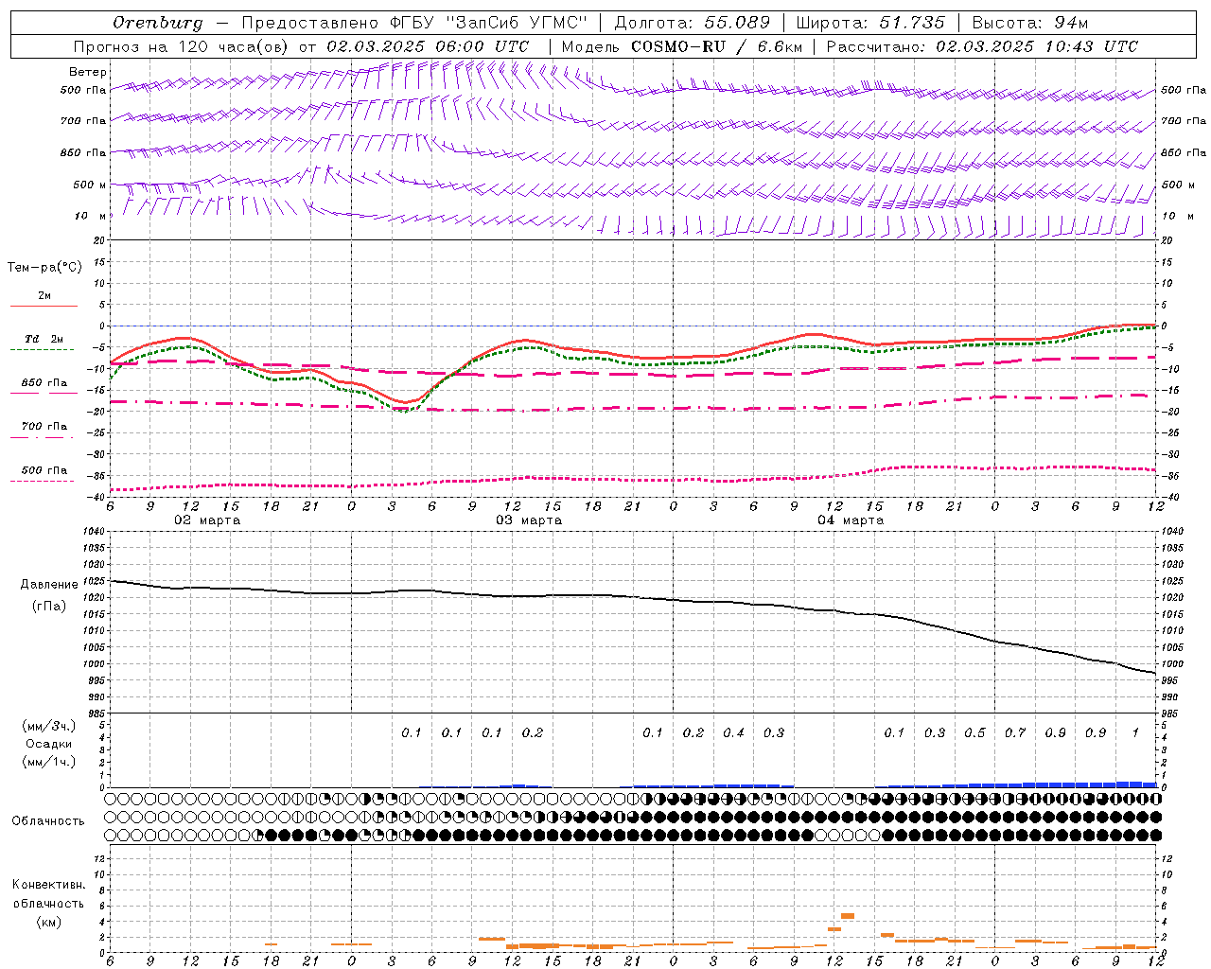Click the "Конвективн." convective cloud label

click(x=48, y=885)
